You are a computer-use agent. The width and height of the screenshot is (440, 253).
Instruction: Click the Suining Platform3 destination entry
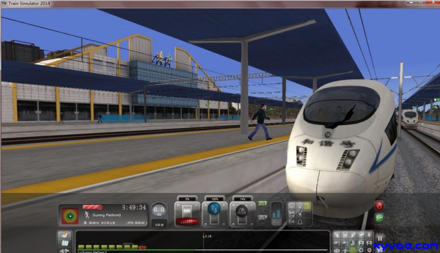(x=107, y=215)
